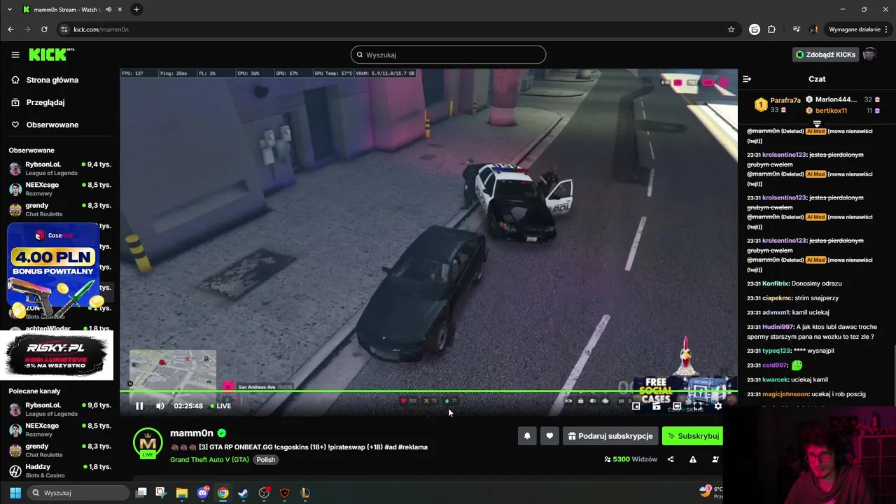Click username magicjohnsoon in chat
Screen dimensions: 896x504
(x=785, y=394)
